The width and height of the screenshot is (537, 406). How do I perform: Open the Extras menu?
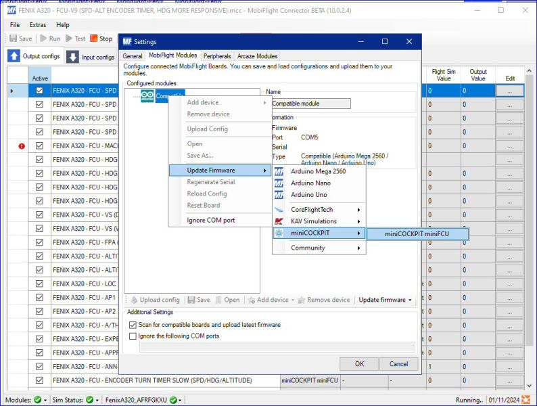pyautogui.click(x=38, y=24)
